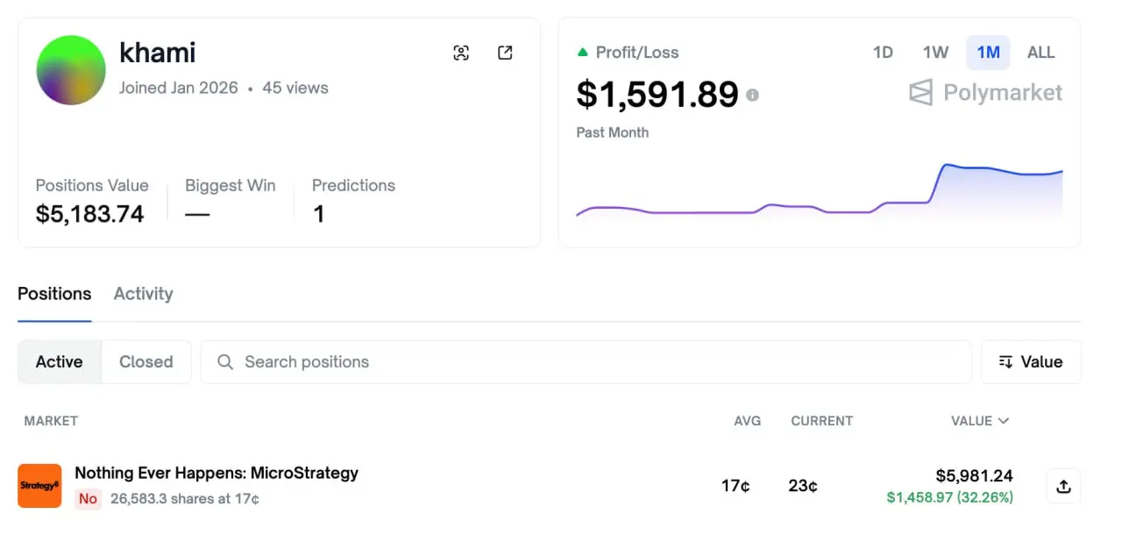Open Nothing Ever Happens: MicroStrategy market
The image size is (1122, 542).
tap(217, 473)
